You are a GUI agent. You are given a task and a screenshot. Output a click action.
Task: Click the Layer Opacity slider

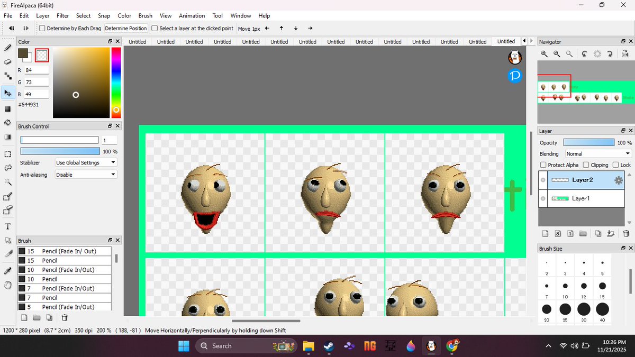point(589,143)
